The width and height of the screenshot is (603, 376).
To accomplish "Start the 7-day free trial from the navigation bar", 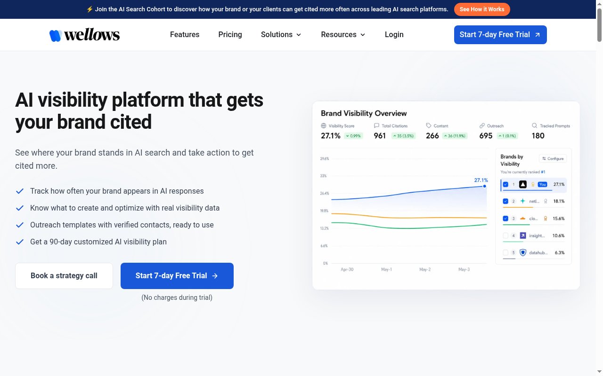I will 500,35.
